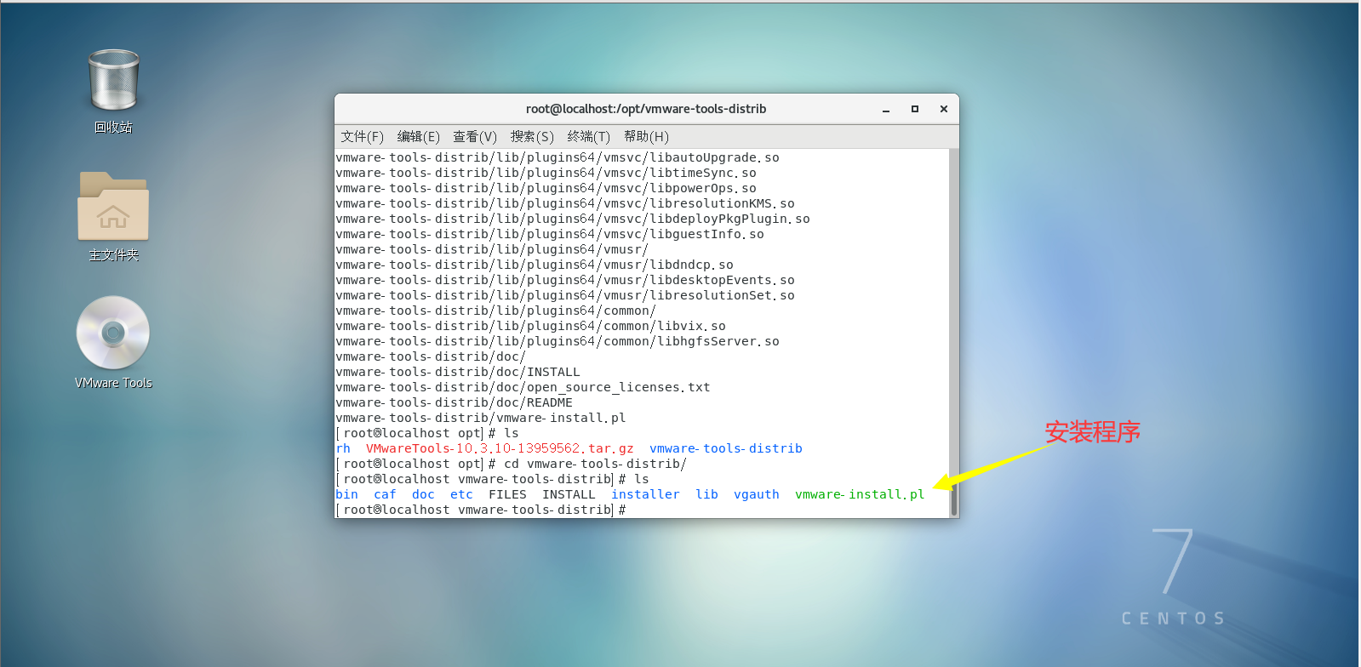Click the red VMwareTools-10.3.10-13959562.tar.gz filename
This screenshot has height=667, width=1361.
click(x=500, y=448)
